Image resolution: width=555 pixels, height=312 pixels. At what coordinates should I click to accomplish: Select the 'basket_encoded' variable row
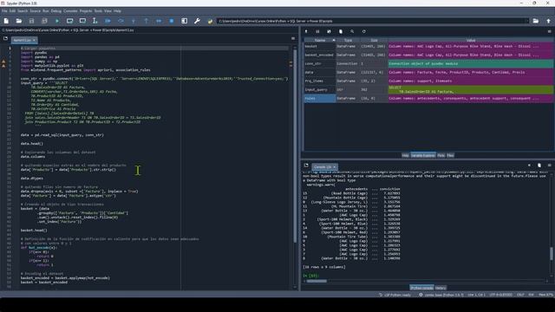(x=428, y=55)
